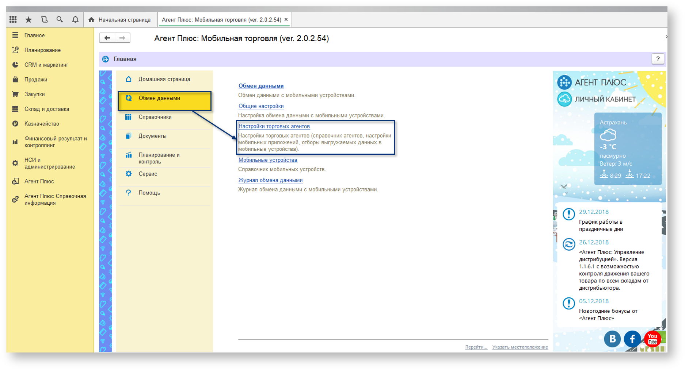
Task: Click the Продажи bag icon
Action: tap(15, 80)
